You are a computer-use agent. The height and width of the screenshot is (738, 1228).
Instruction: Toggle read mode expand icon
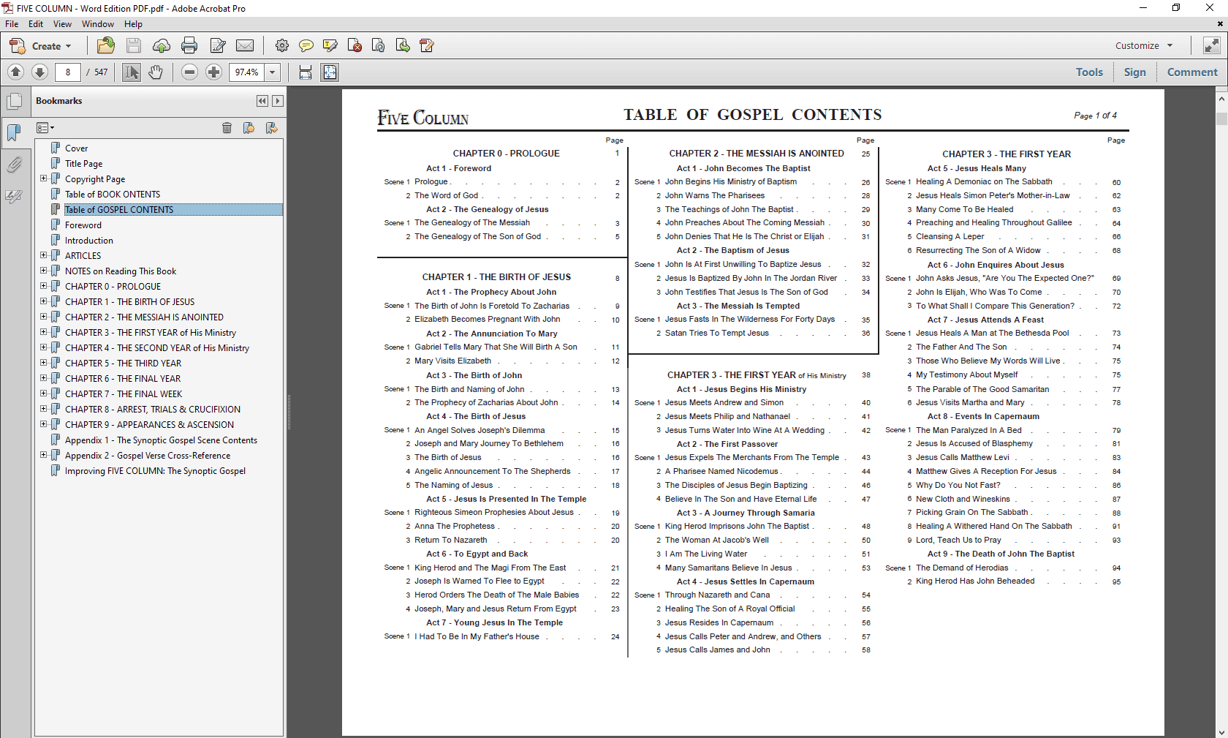pyautogui.click(x=1211, y=45)
